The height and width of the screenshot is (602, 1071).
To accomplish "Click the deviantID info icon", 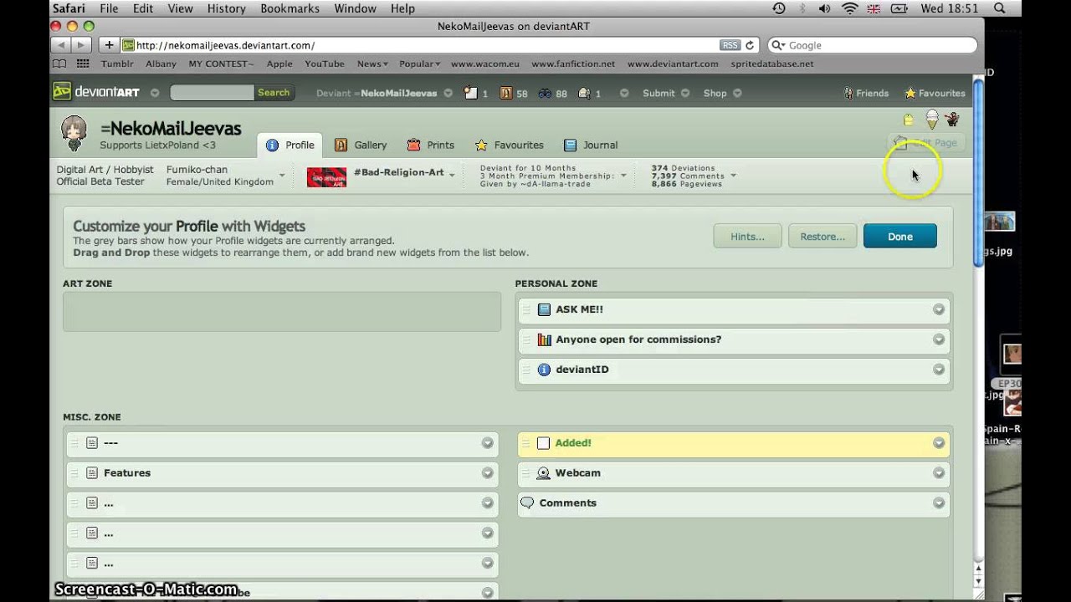I will click(x=544, y=370).
